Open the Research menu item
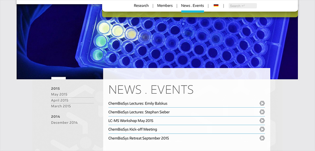The image size is (315, 151). 141,5
